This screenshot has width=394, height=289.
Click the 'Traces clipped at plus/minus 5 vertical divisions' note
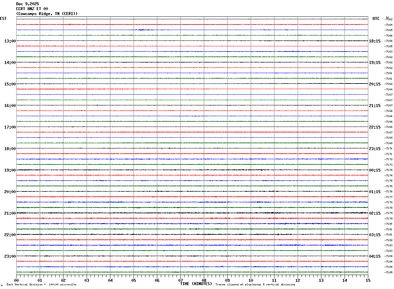(x=255, y=285)
